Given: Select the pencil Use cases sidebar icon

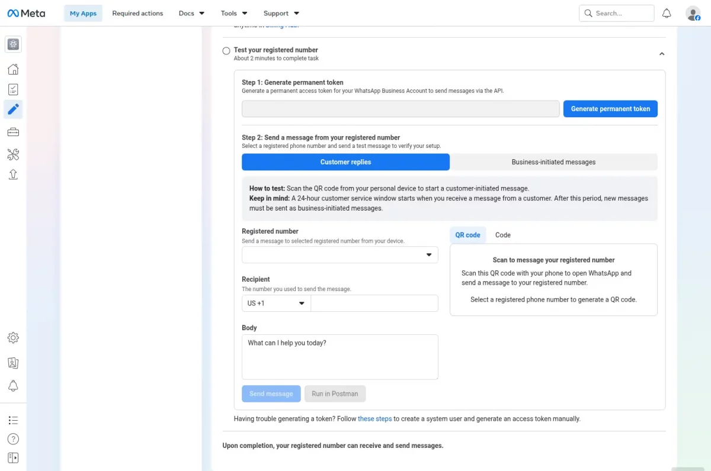Looking at the screenshot, I should [x=13, y=109].
